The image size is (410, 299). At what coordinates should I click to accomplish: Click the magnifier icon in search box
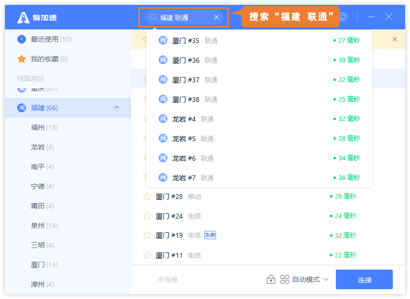pyautogui.click(x=153, y=17)
